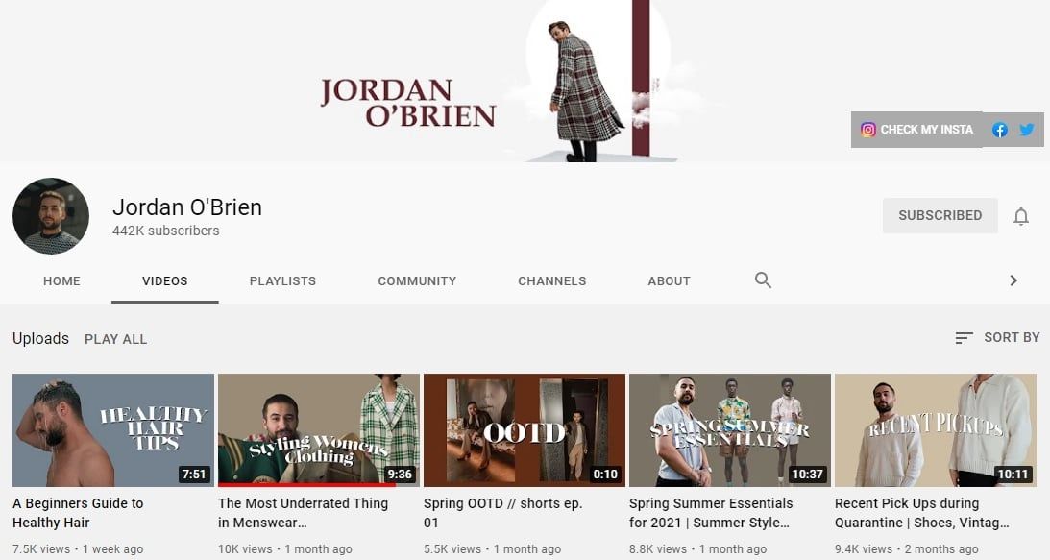Open Styling Womens Clothing thumbnail

(x=319, y=430)
